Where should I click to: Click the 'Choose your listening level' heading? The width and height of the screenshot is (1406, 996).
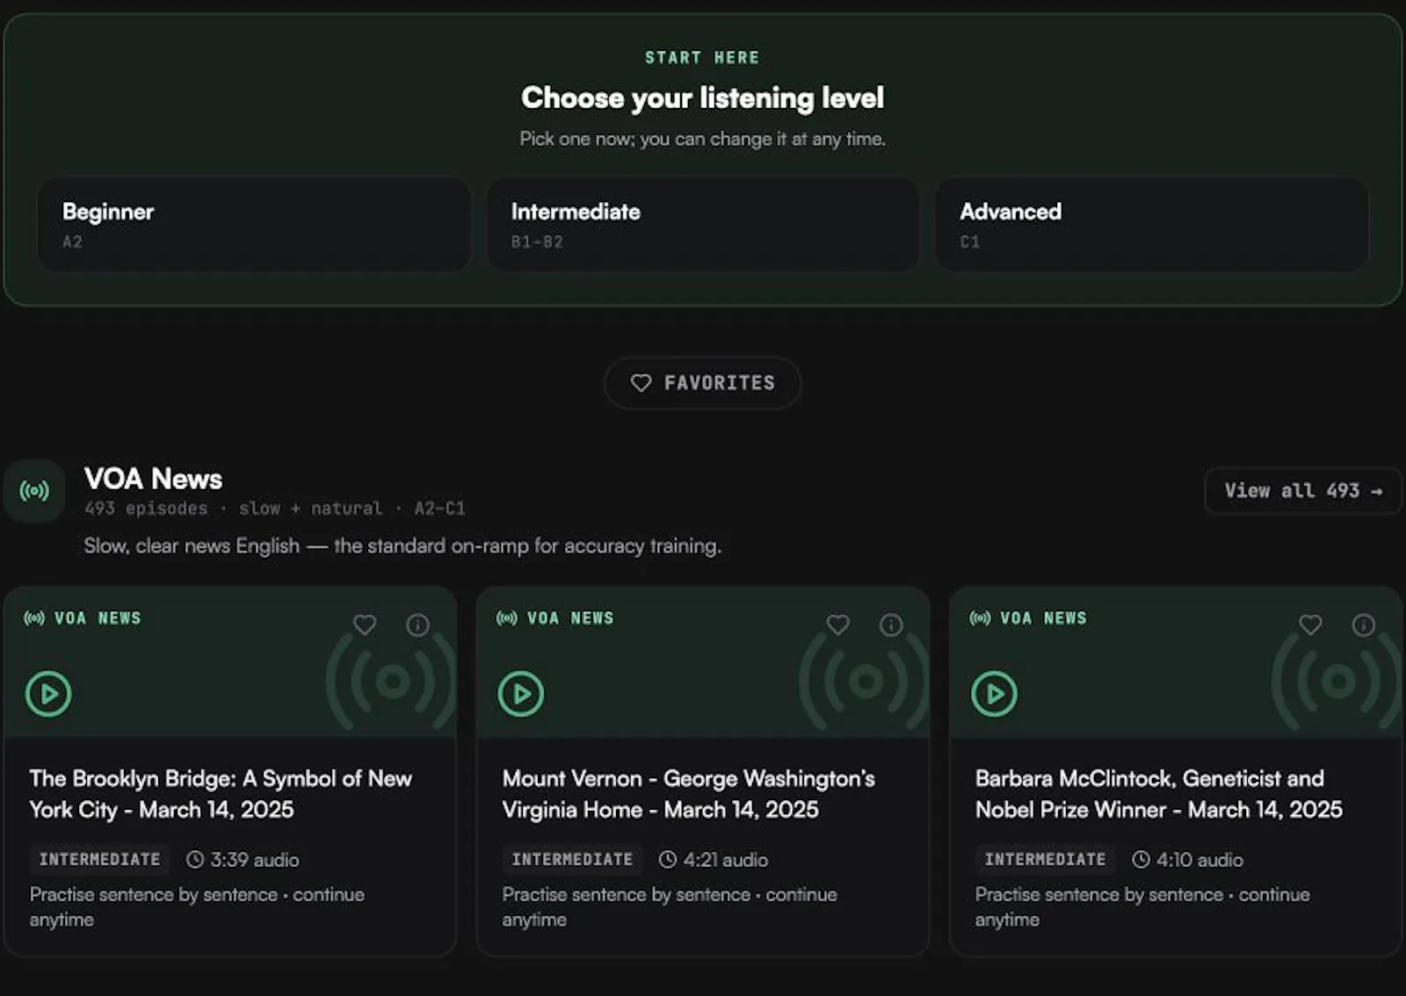(x=703, y=97)
